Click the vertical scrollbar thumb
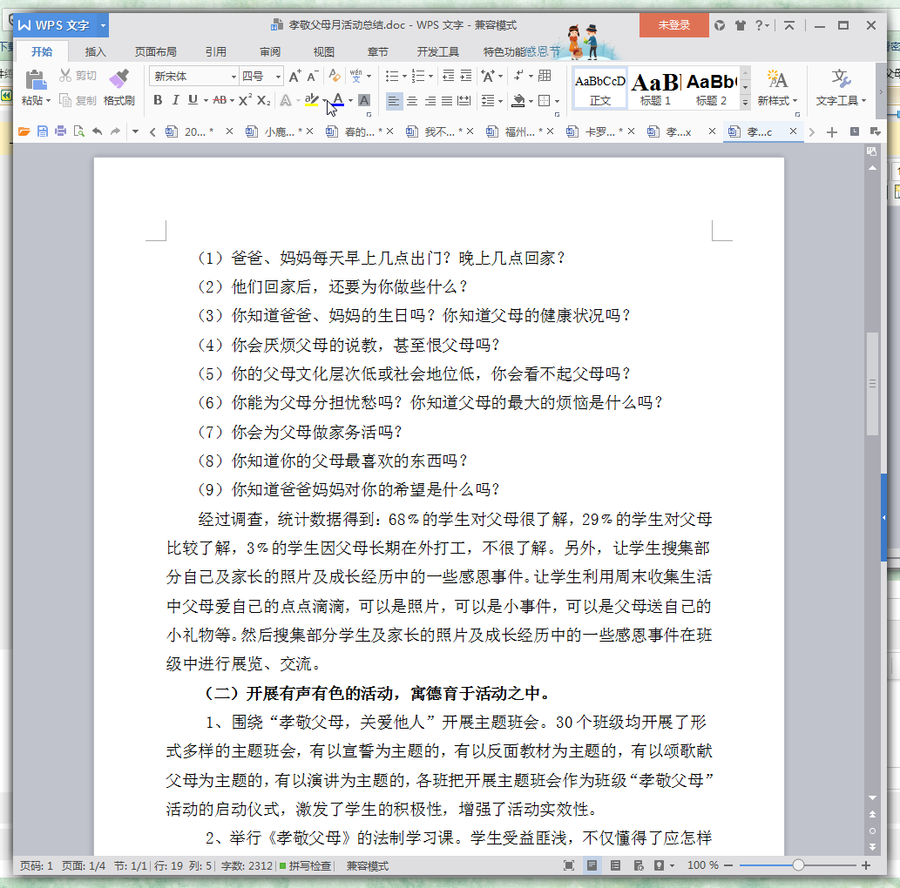 click(872, 384)
